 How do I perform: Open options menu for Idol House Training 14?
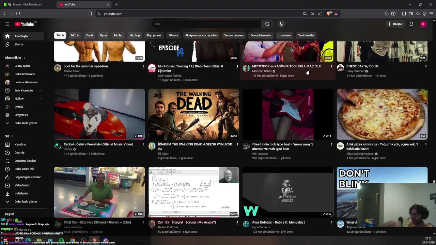click(x=237, y=67)
